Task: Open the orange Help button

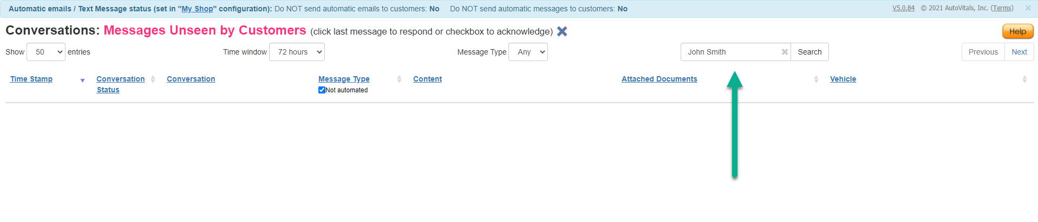Action: click(x=1018, y=31)
